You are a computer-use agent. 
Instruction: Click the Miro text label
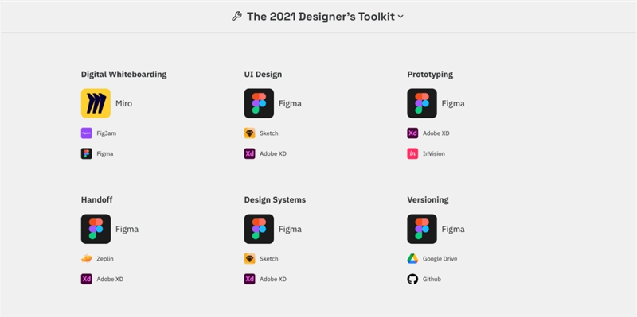click(123, 103)
